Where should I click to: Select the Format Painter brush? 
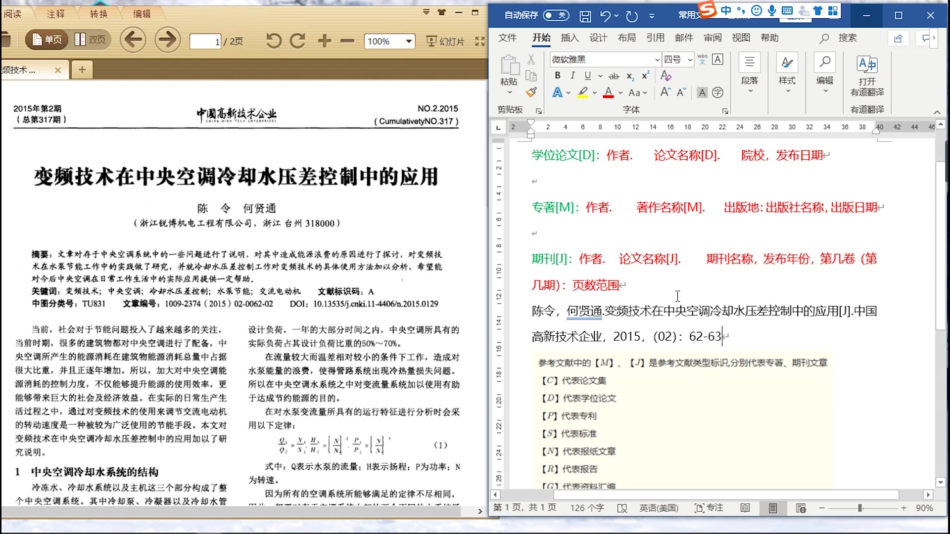[531, 92]
